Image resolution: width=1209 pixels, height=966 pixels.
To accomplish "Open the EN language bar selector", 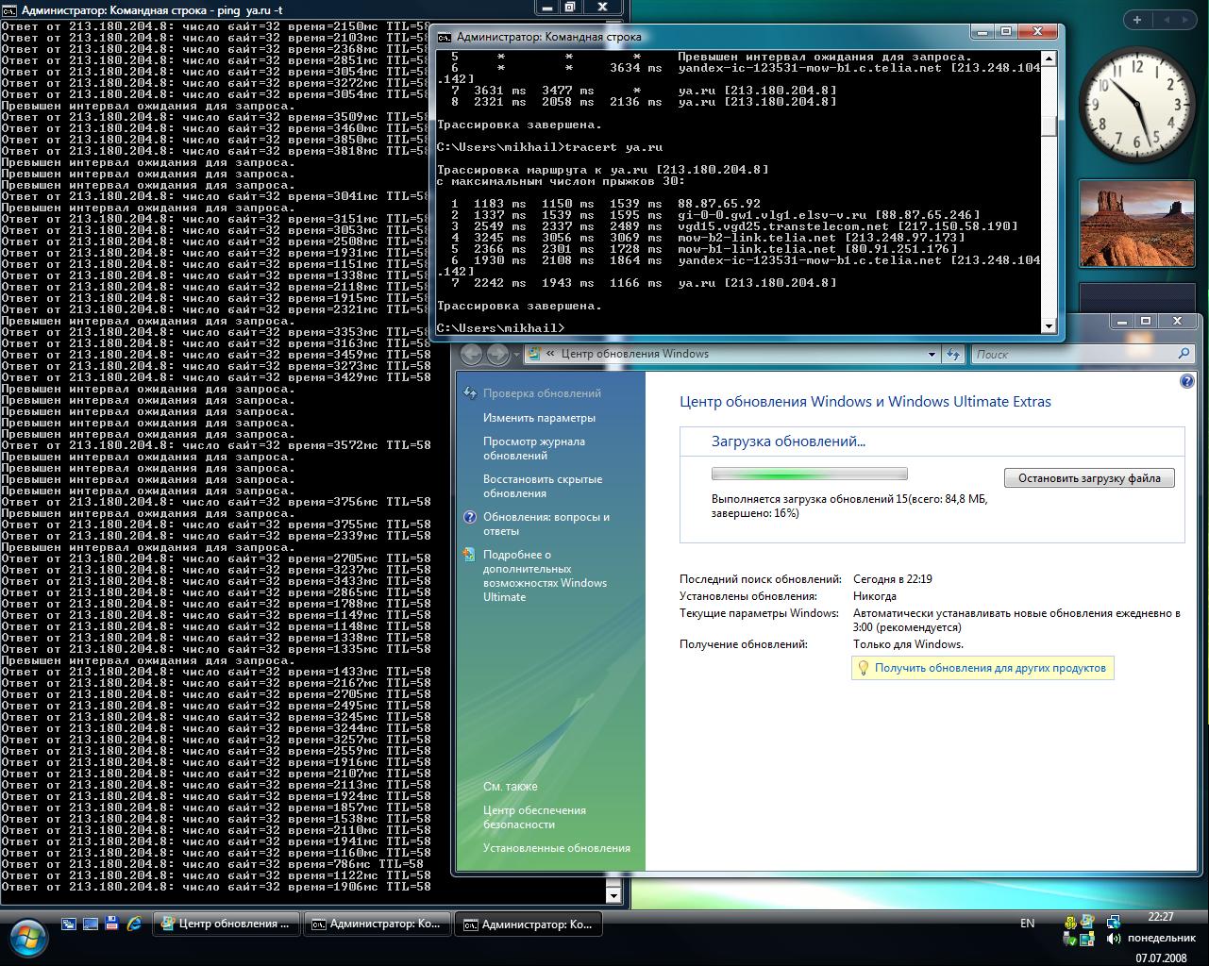I will click(1027, 924).
